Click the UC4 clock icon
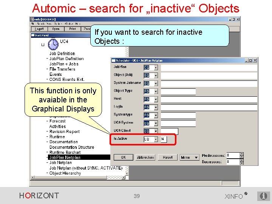Screen dimensions: 272x204 pyautogui.click(x=53, y=45)
